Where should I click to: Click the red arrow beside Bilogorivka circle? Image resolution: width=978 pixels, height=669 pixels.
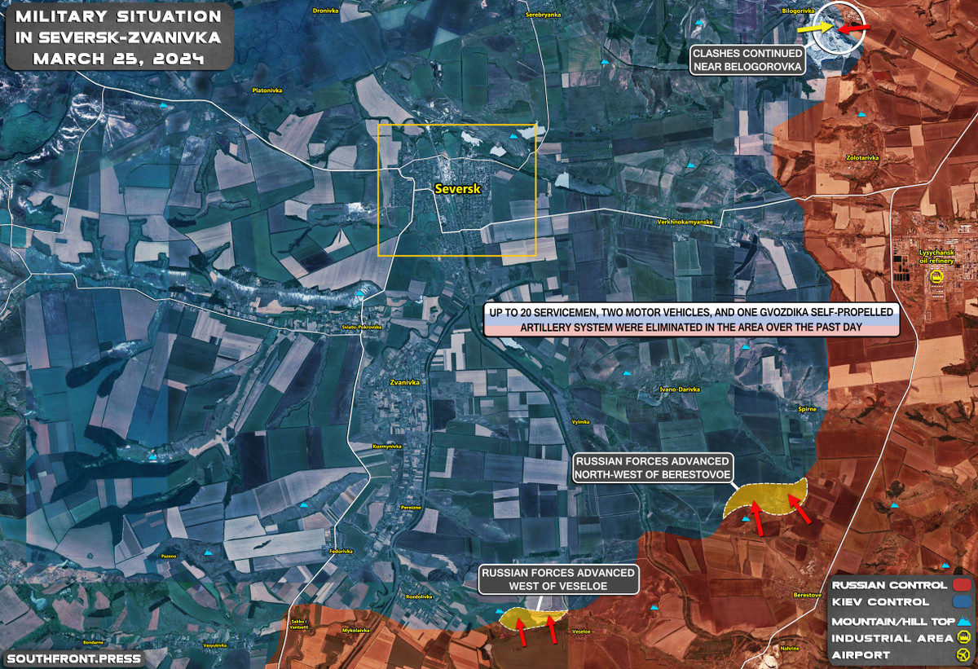point(855,29)
